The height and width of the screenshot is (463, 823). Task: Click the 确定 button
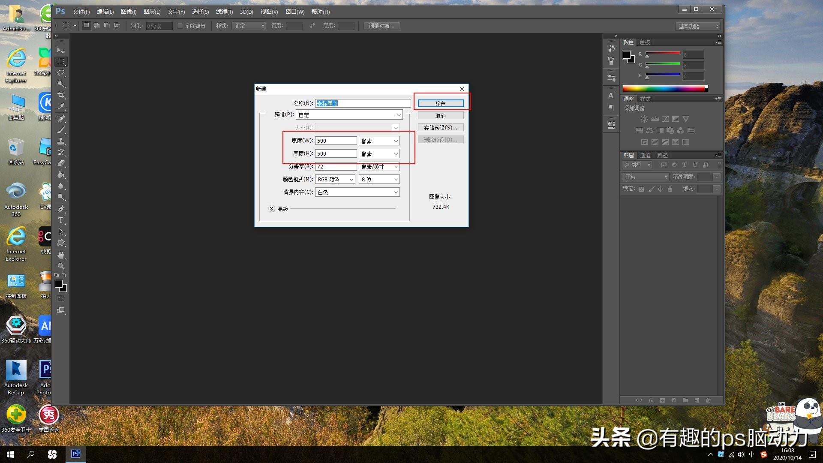click(x=440, y=103)
